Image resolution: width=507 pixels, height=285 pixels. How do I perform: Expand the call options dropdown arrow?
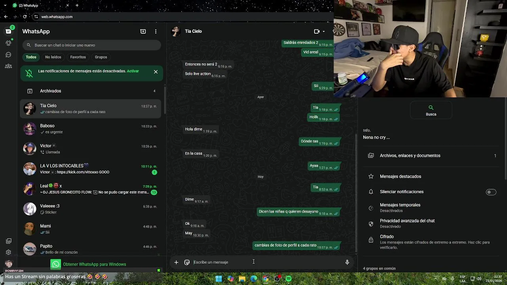[324, 31]
